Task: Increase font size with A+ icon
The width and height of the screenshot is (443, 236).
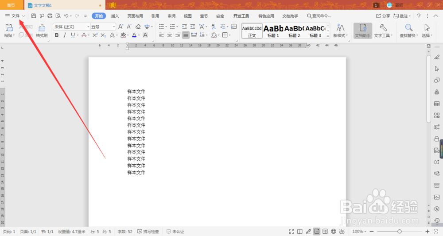Action: pyautogui.click(x=120, y=27)
